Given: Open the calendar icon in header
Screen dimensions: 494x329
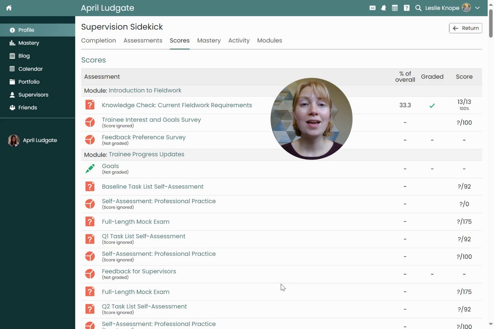Looking at the screenshot, I should pos(395,8).
